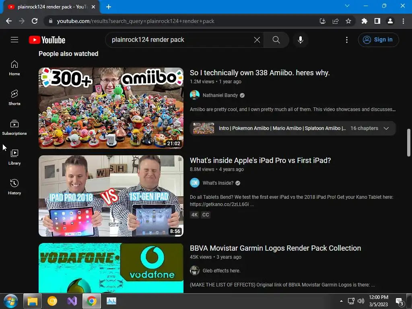The image size is (412, 309).
Task: Select the plainrock124 render pack tab
Action: [51, 7]
